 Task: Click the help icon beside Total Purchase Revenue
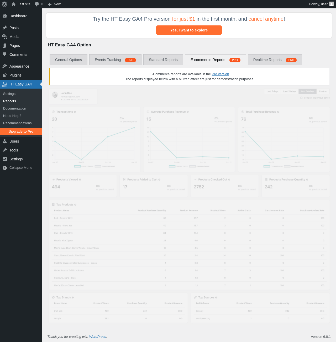click(x=278, y=112)
